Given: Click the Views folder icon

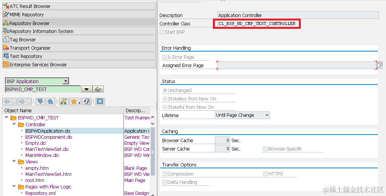Looking at the screenshot, I should point(21,162).
